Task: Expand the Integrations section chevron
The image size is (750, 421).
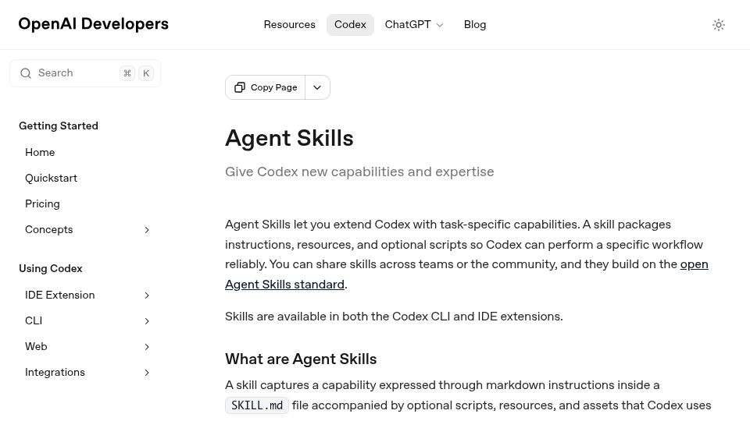Action: click(147, 373)
